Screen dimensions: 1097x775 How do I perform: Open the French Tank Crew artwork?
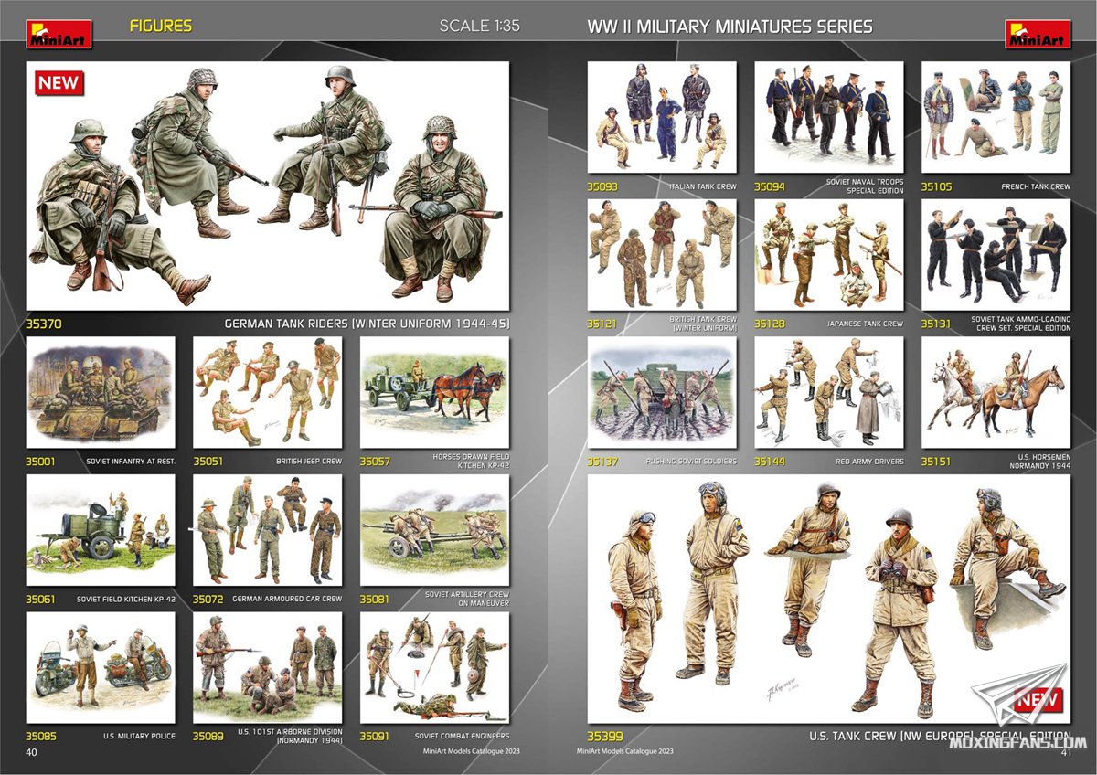click(x=996, y=117)
